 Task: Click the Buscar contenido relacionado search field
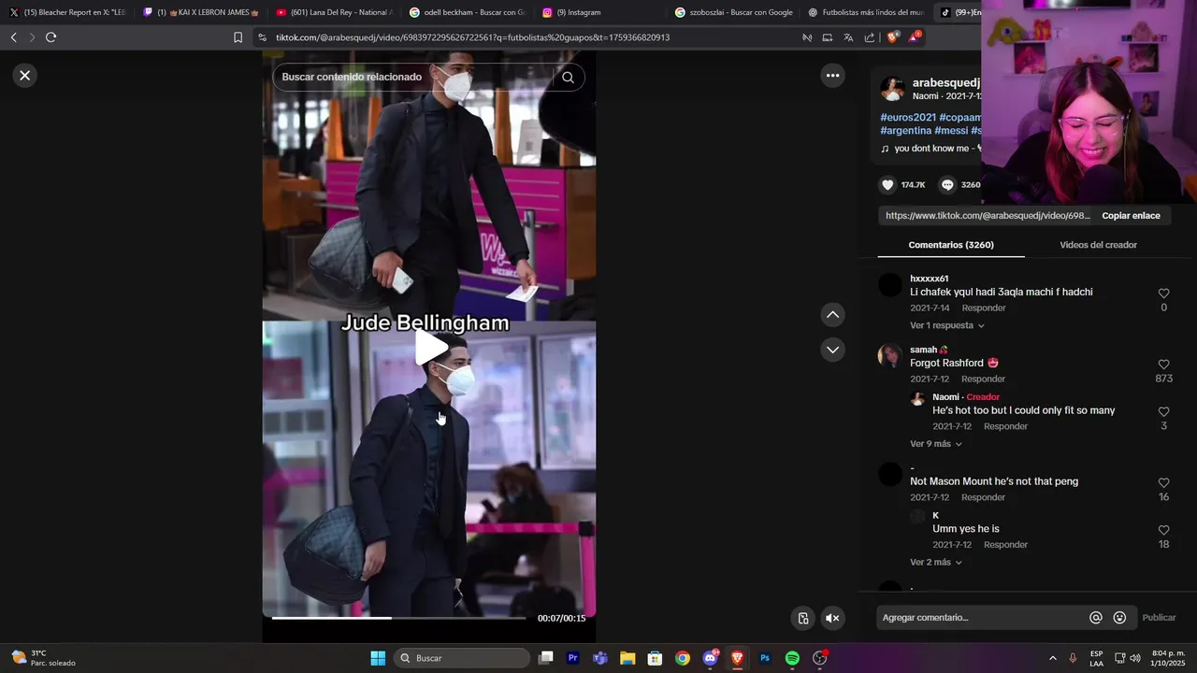(416, 78)
